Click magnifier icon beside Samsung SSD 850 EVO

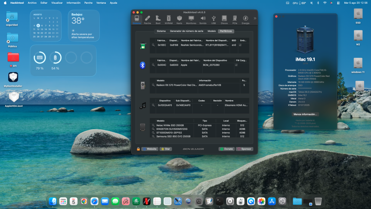(x=153, y=136)
